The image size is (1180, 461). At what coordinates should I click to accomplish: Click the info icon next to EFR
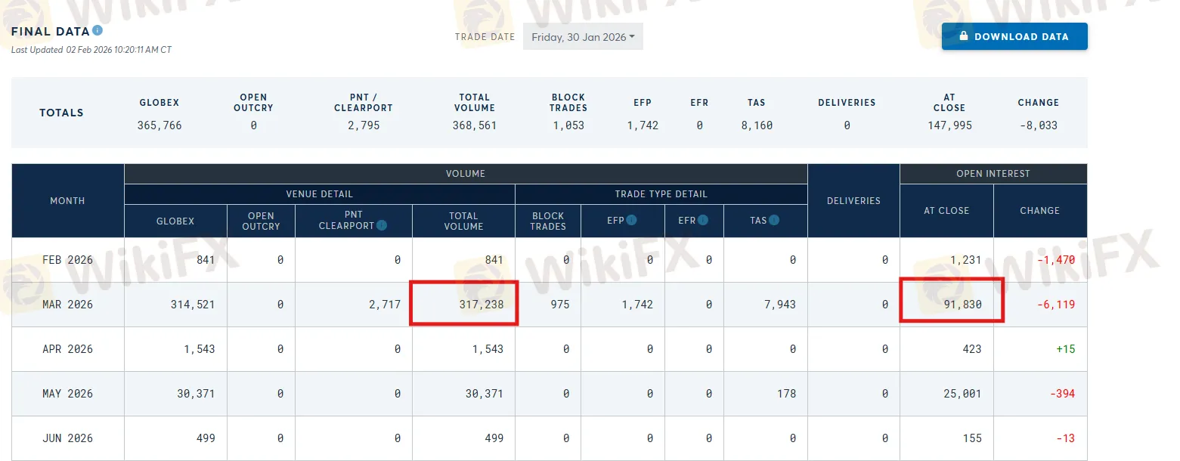pyautogui.click(x=703, y=221)
